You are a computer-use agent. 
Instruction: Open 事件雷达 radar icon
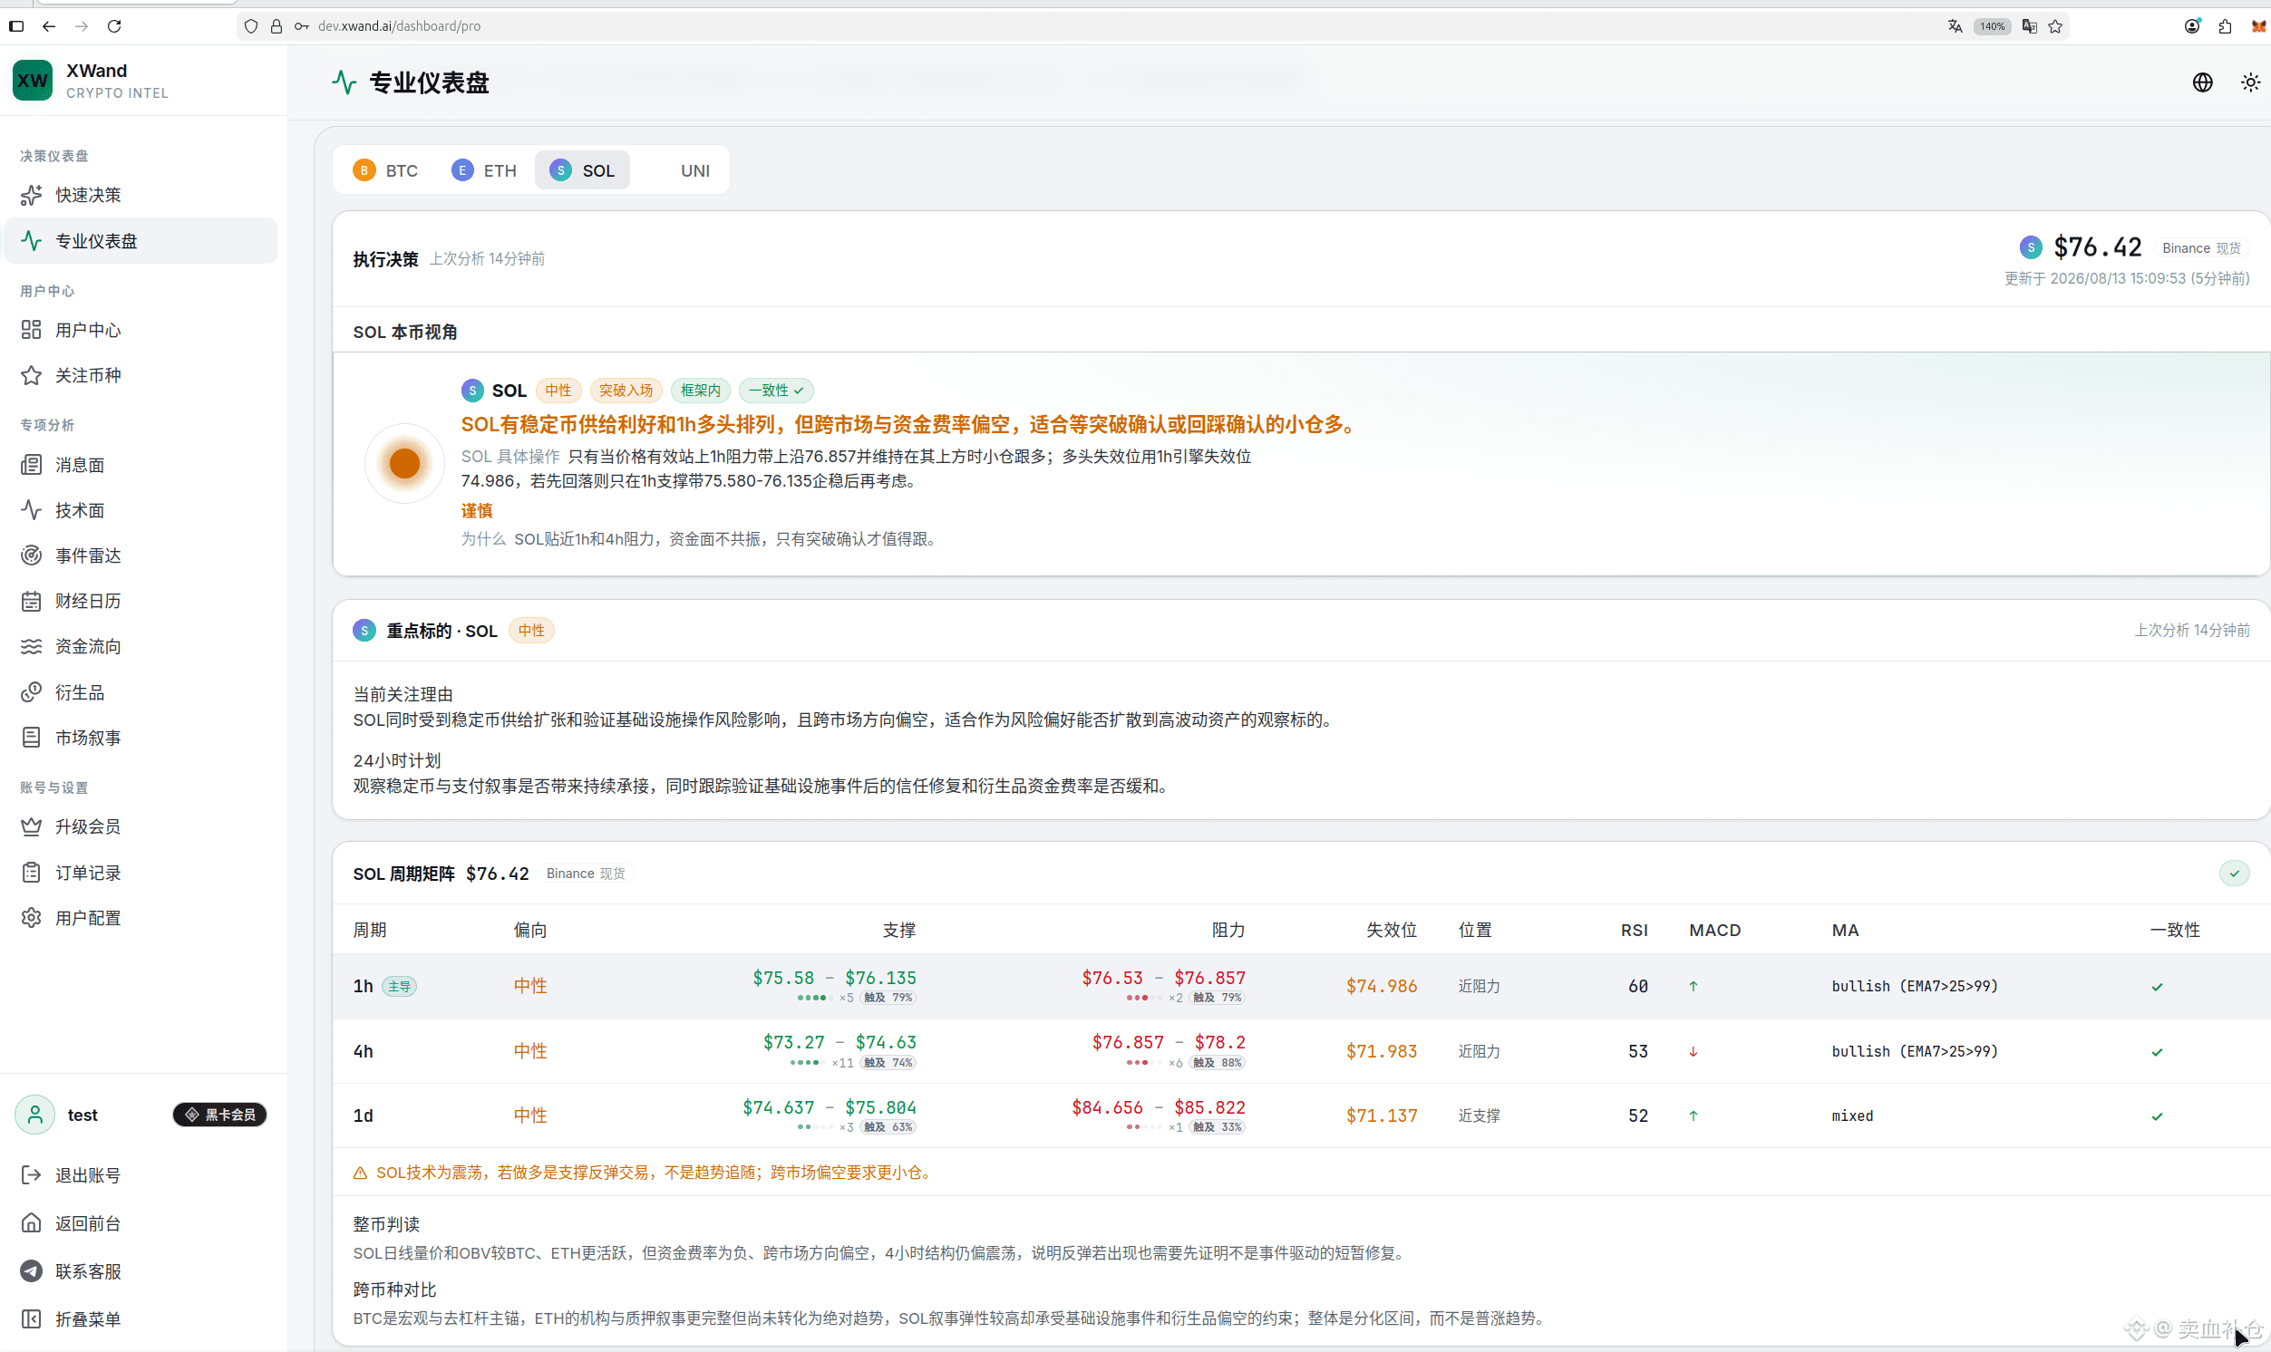point(32,555)
